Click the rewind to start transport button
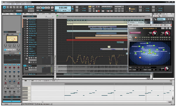176x107 pixels. (38, 8)
